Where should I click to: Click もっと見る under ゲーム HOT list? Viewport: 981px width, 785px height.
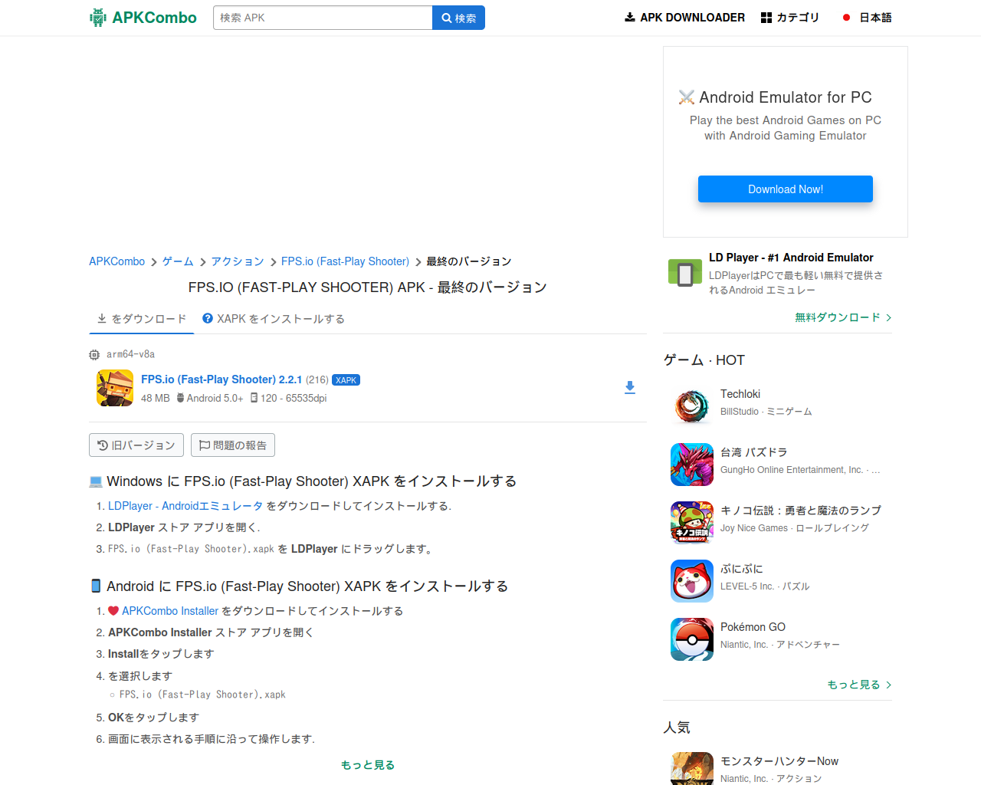pyautogui.click(x=859, y=685)
